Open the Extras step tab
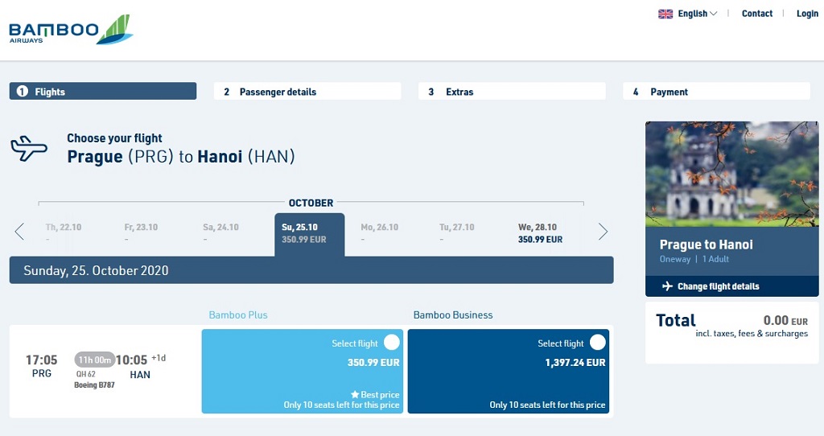 pyautogui.click(x=512, y=92)
